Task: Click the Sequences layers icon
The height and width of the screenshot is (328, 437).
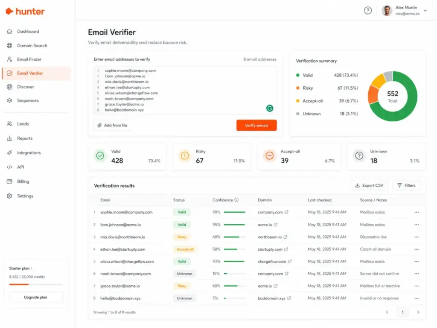Action: (x=9, y=100)
